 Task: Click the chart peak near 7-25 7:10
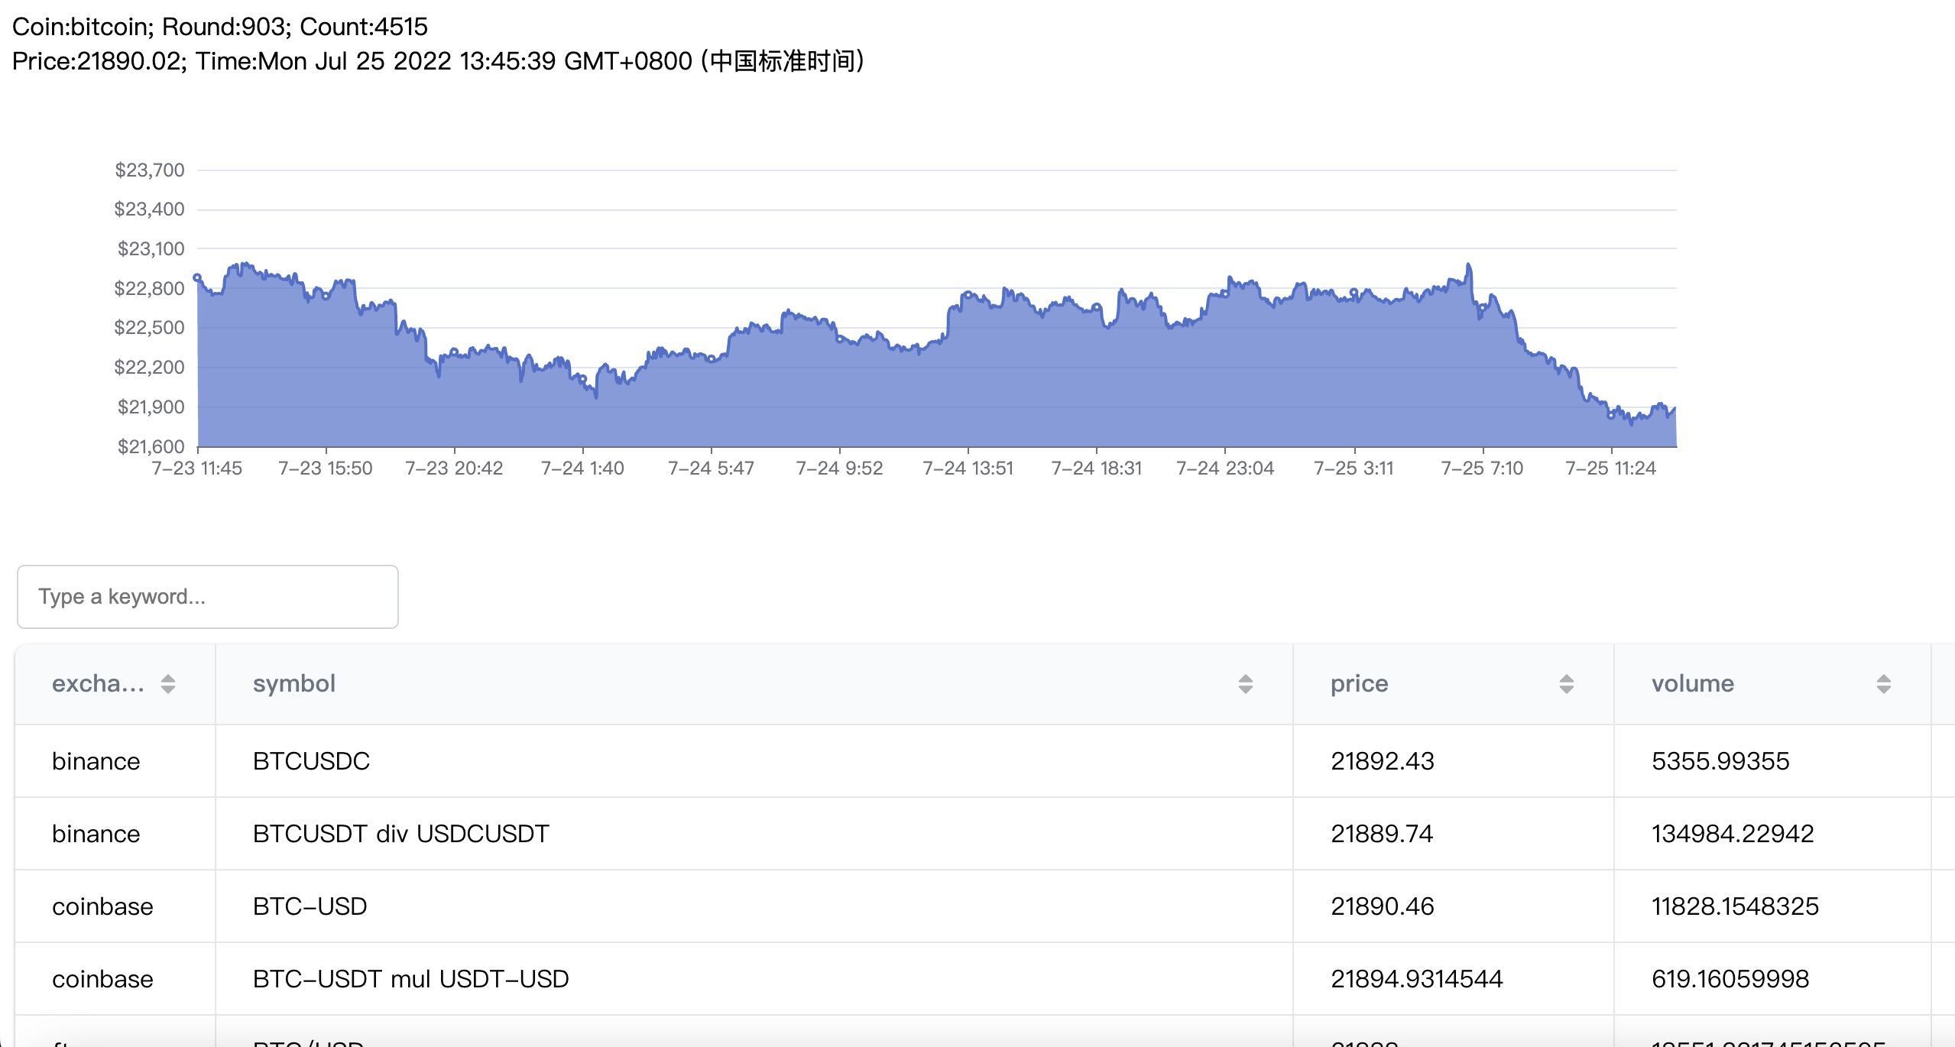point(1468,265)
